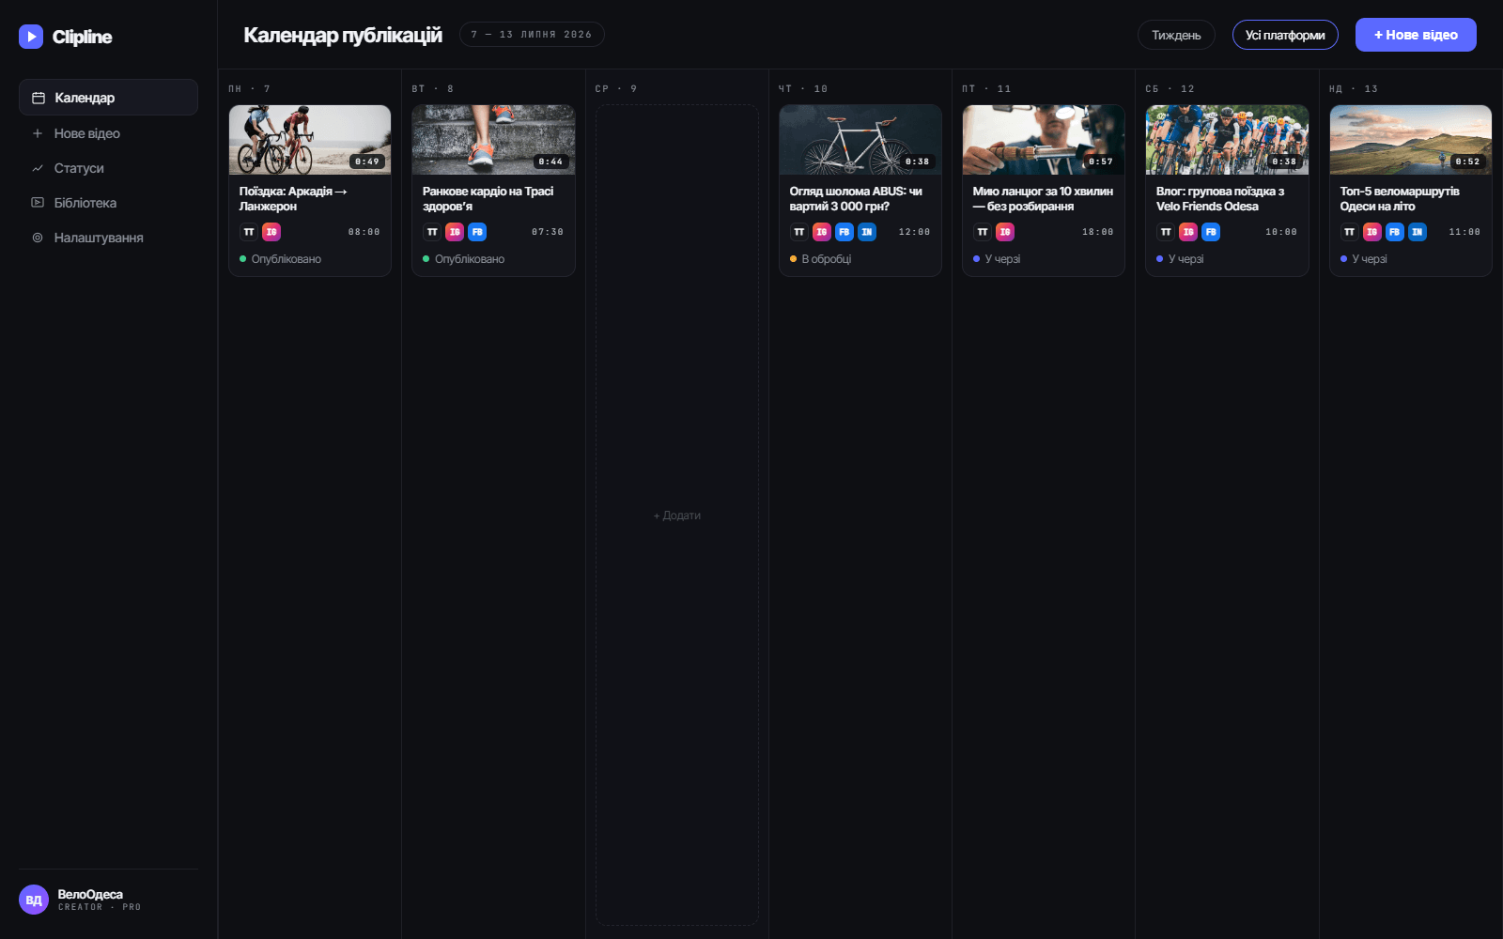This screenshot has height=939, width=1503.
Task: Click the title Ранкове кардіо на Трасі здоров'я
Action: [x=488, y=199]
